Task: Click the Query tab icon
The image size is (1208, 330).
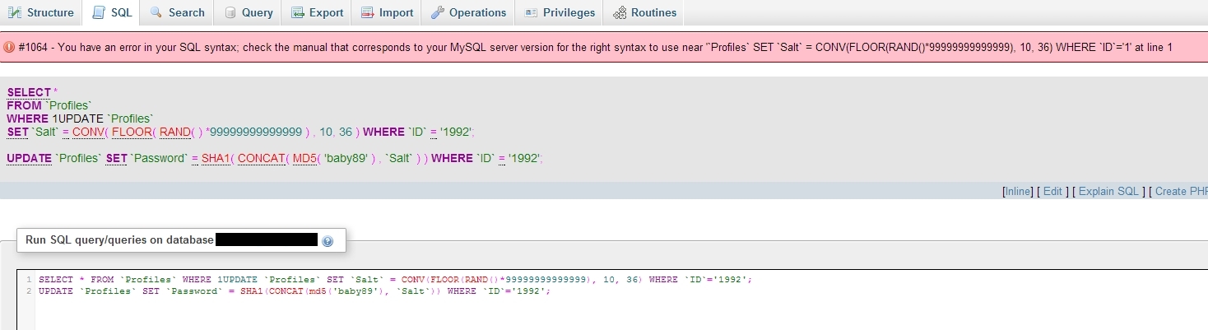Action: [x=230, y=12]
